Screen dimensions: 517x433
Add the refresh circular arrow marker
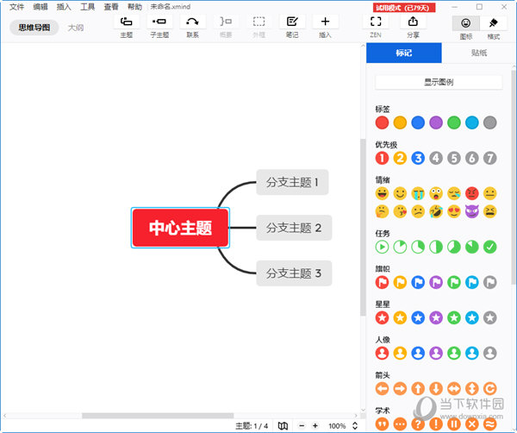490,389
